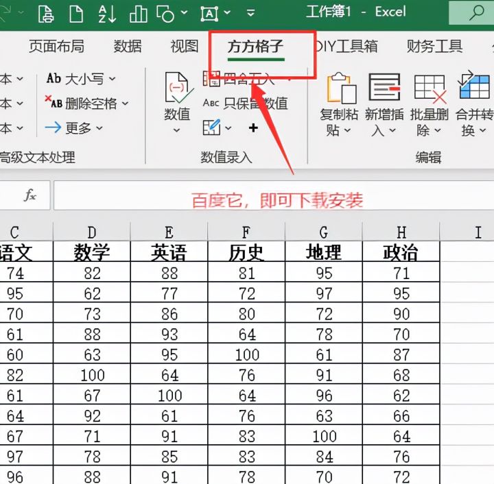Click the 英语 header cell

point(169,252)
